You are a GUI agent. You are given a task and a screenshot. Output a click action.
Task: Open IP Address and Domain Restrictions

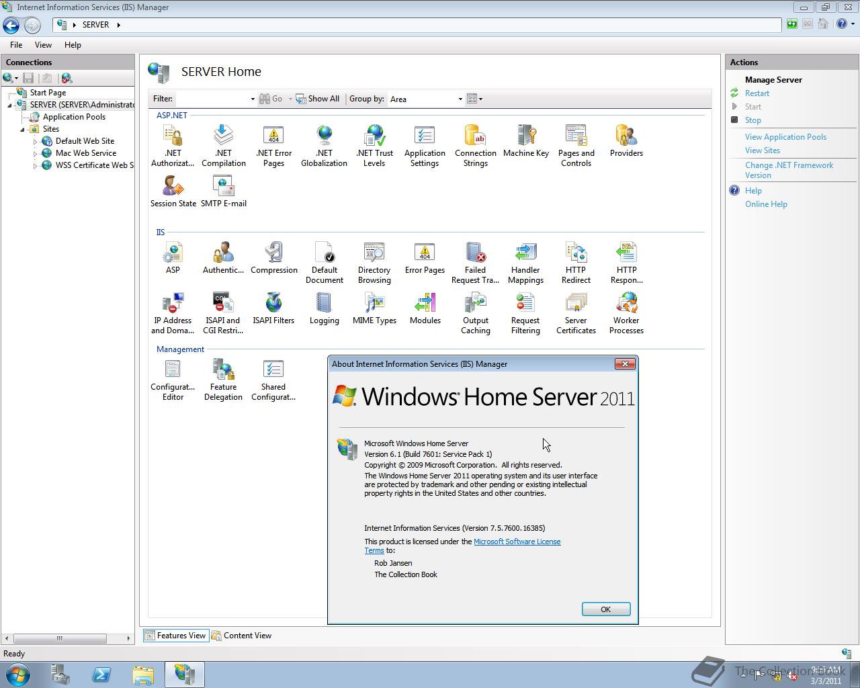[x=173, y=313]
